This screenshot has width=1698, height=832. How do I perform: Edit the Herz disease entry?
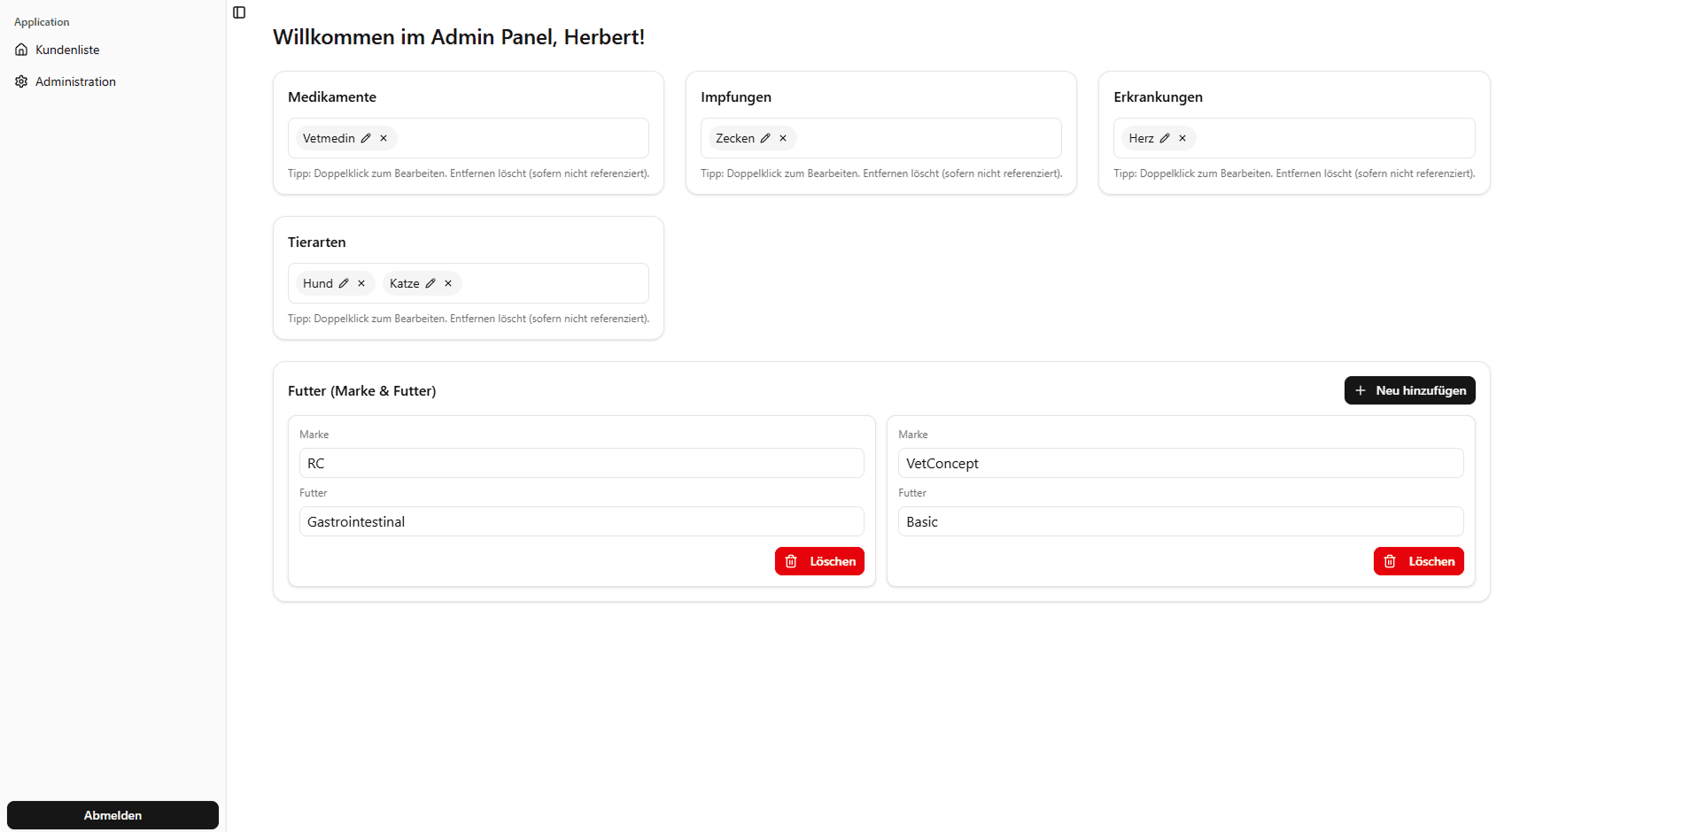point(1165,138)
